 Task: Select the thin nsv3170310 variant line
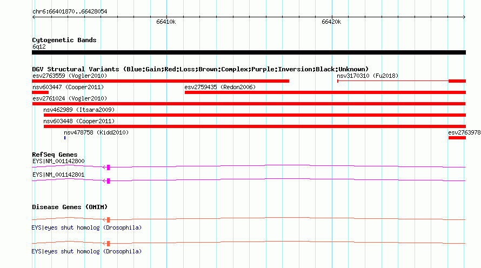pyautogui.click(x=393, y=81)
